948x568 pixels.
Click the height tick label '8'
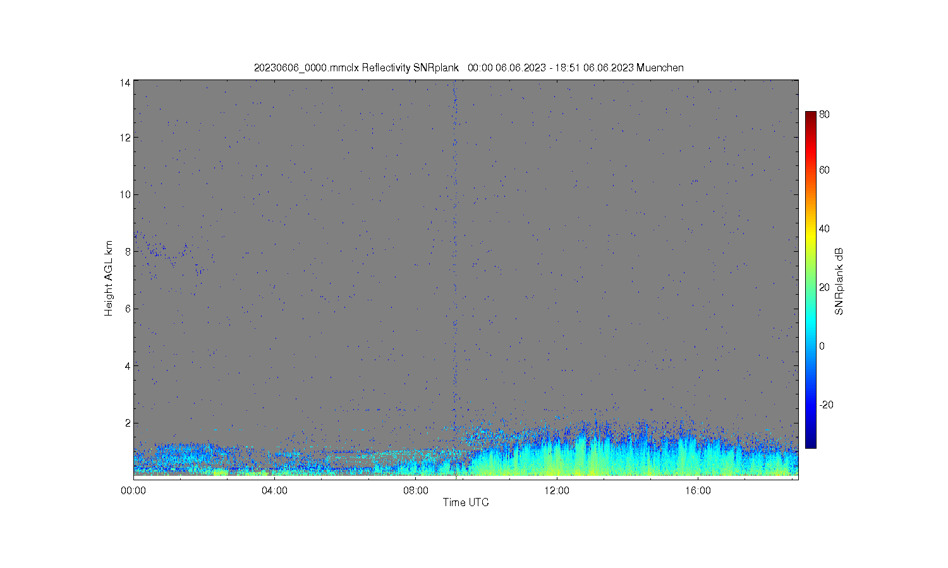point(128,251)
